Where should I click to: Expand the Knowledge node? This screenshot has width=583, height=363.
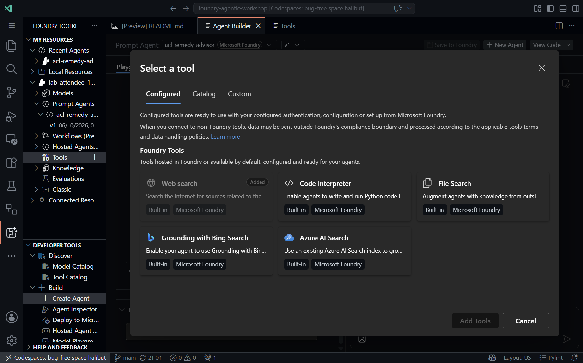36,168
